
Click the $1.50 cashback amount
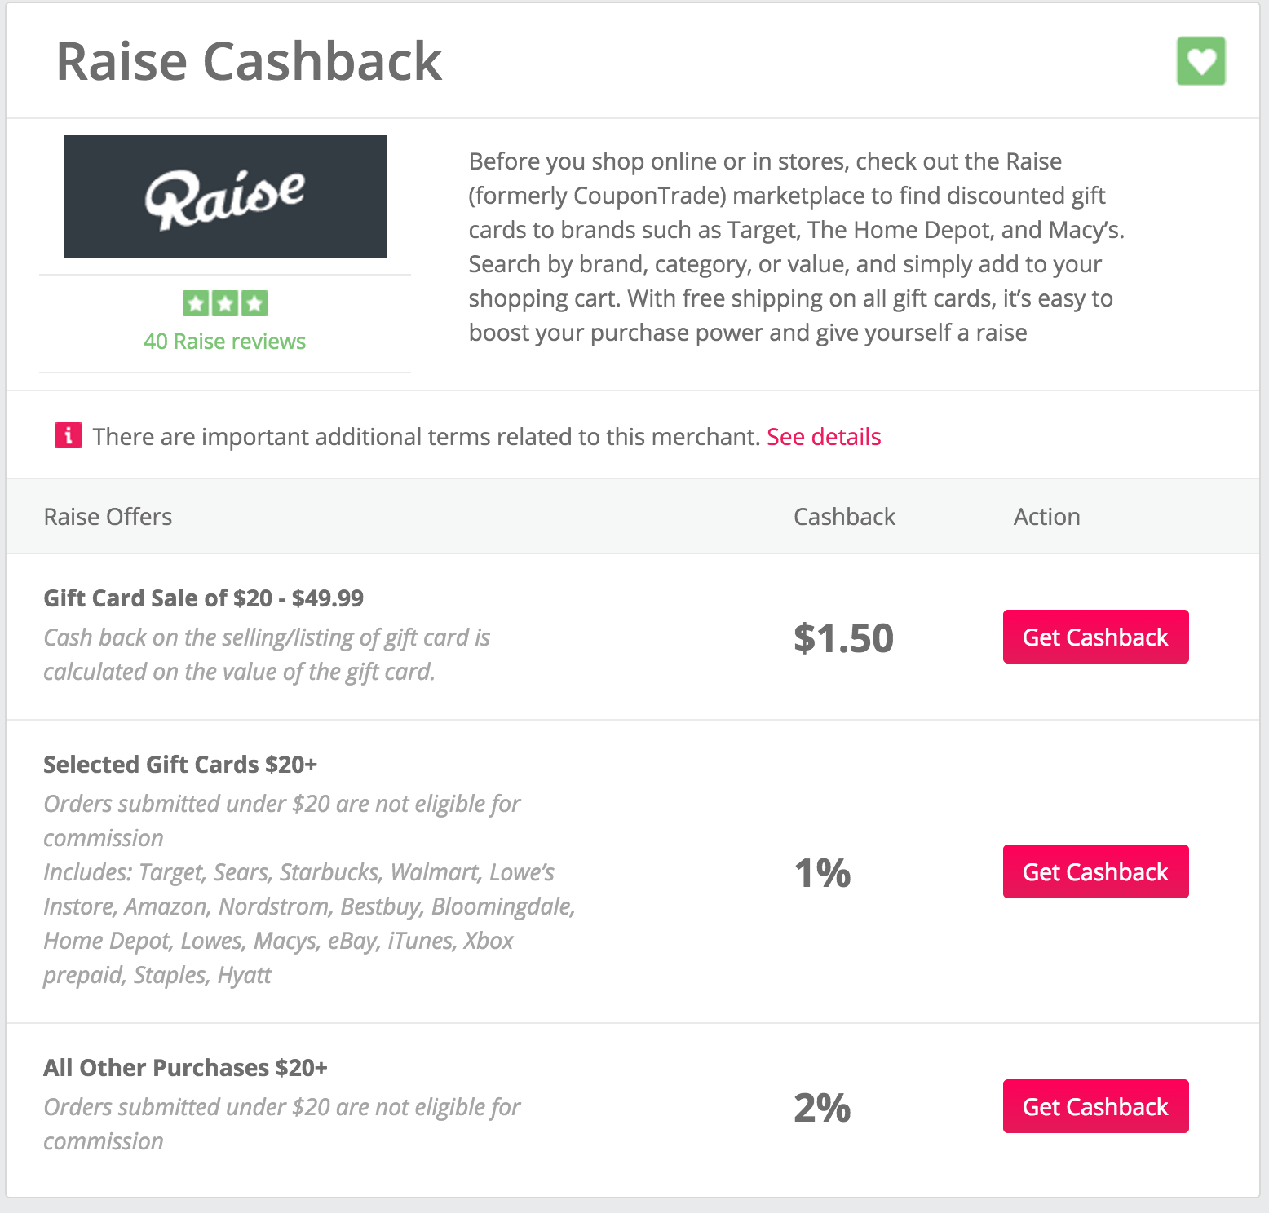pos(843,638)
